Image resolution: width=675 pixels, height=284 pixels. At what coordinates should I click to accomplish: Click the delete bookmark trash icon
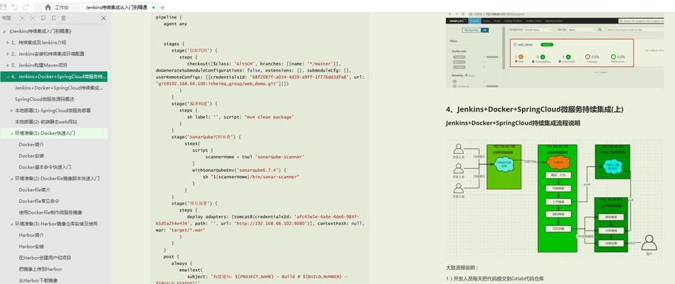(x=64, y=18)
